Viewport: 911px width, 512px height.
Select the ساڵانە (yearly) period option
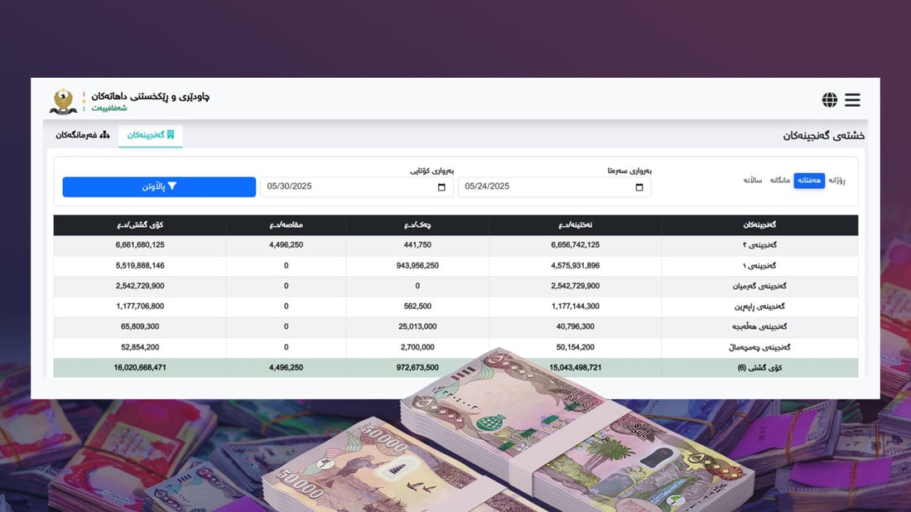(x=752, y=181)
